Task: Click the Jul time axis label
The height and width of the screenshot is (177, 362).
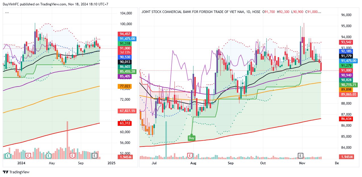Action: click(x=154, y=163)
